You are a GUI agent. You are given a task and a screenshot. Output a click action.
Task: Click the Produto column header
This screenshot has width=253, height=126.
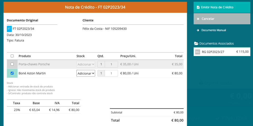[x=25, y=56]
